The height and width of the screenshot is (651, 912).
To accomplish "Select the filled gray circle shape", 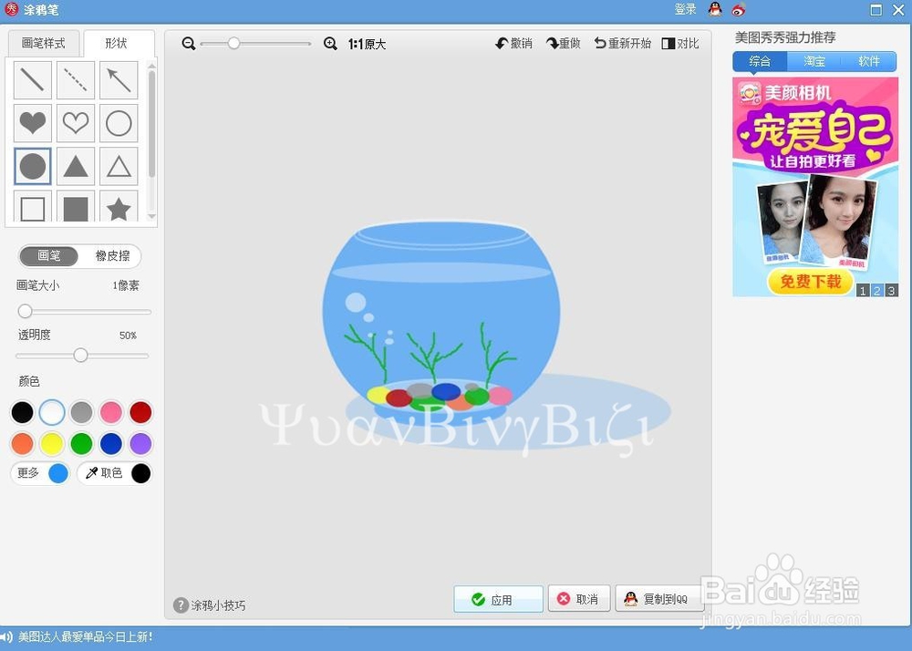I will click(32, 166).
